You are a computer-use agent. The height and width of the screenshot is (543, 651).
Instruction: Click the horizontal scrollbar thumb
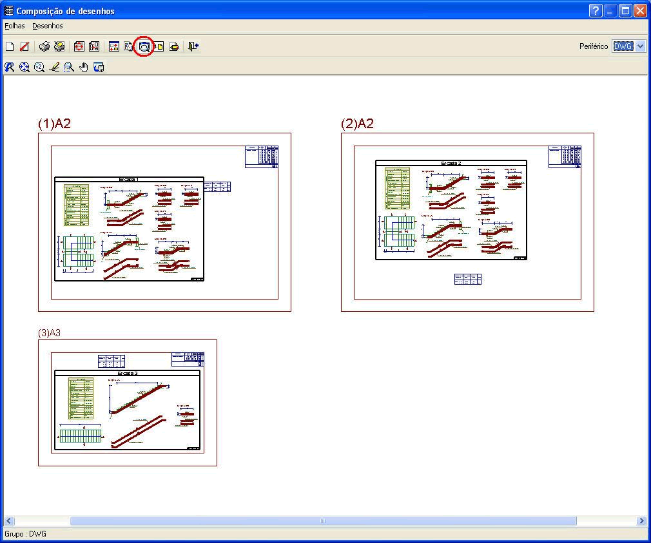323,521
